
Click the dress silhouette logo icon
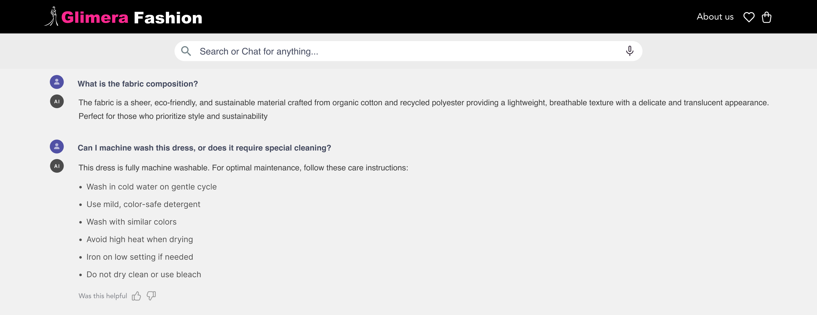pos(52,16)
